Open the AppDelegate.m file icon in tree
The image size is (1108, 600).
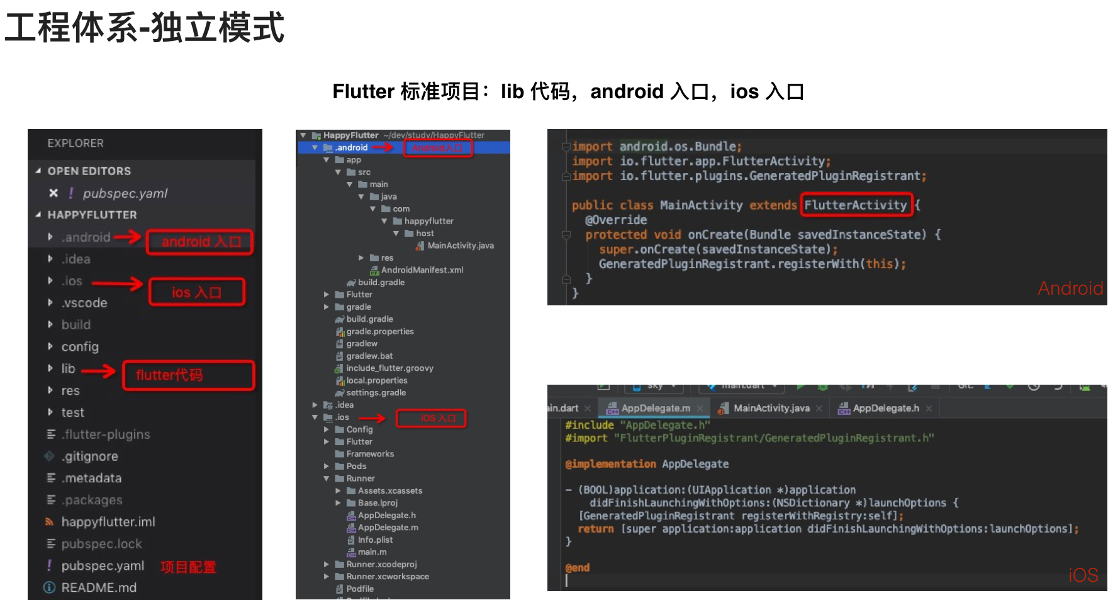pos(351,528)
